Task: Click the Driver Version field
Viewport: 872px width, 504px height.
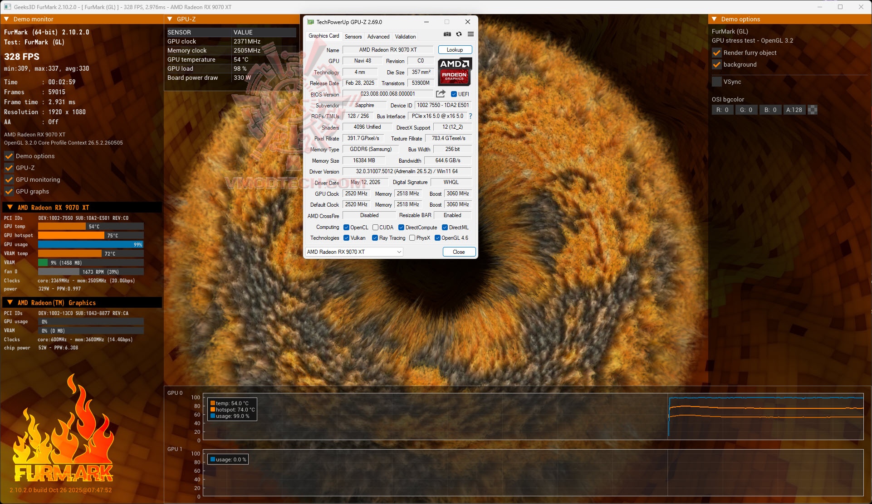Action: point(407,171)
